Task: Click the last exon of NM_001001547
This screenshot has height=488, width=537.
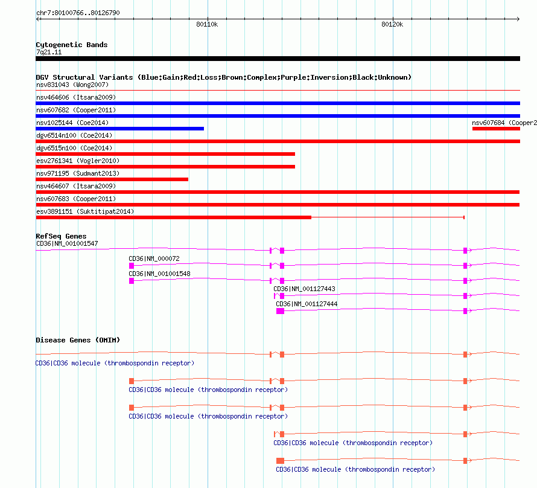Action: (x=465, y=251)
